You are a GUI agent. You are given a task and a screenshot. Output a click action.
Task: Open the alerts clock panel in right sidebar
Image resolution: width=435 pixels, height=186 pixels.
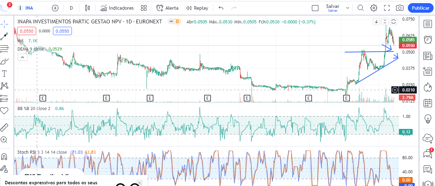pos(428,40)
